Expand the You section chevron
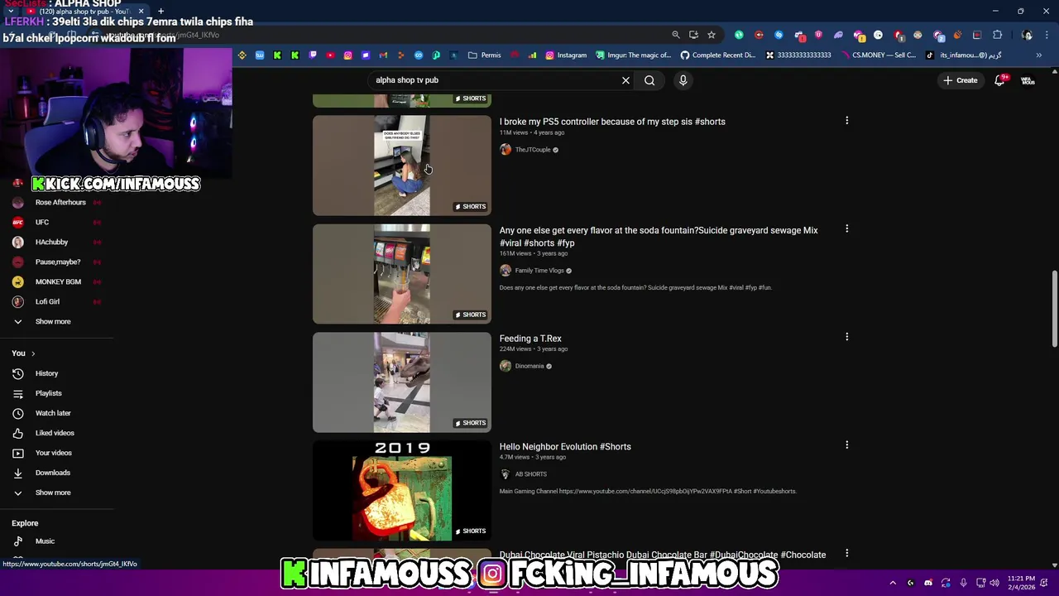The width and height of the screenshot is (1059, 596). (x=33, y=353)
